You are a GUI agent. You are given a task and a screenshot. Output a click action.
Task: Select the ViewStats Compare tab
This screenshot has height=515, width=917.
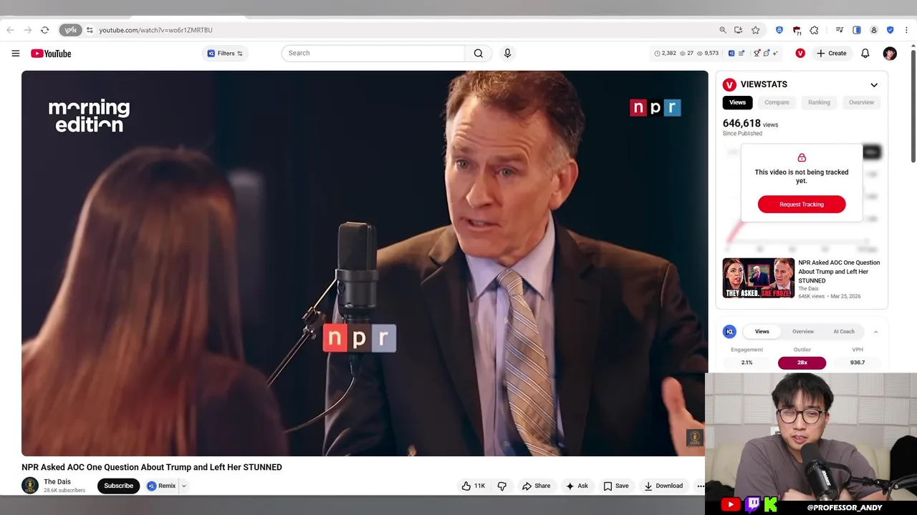point(777,102)
